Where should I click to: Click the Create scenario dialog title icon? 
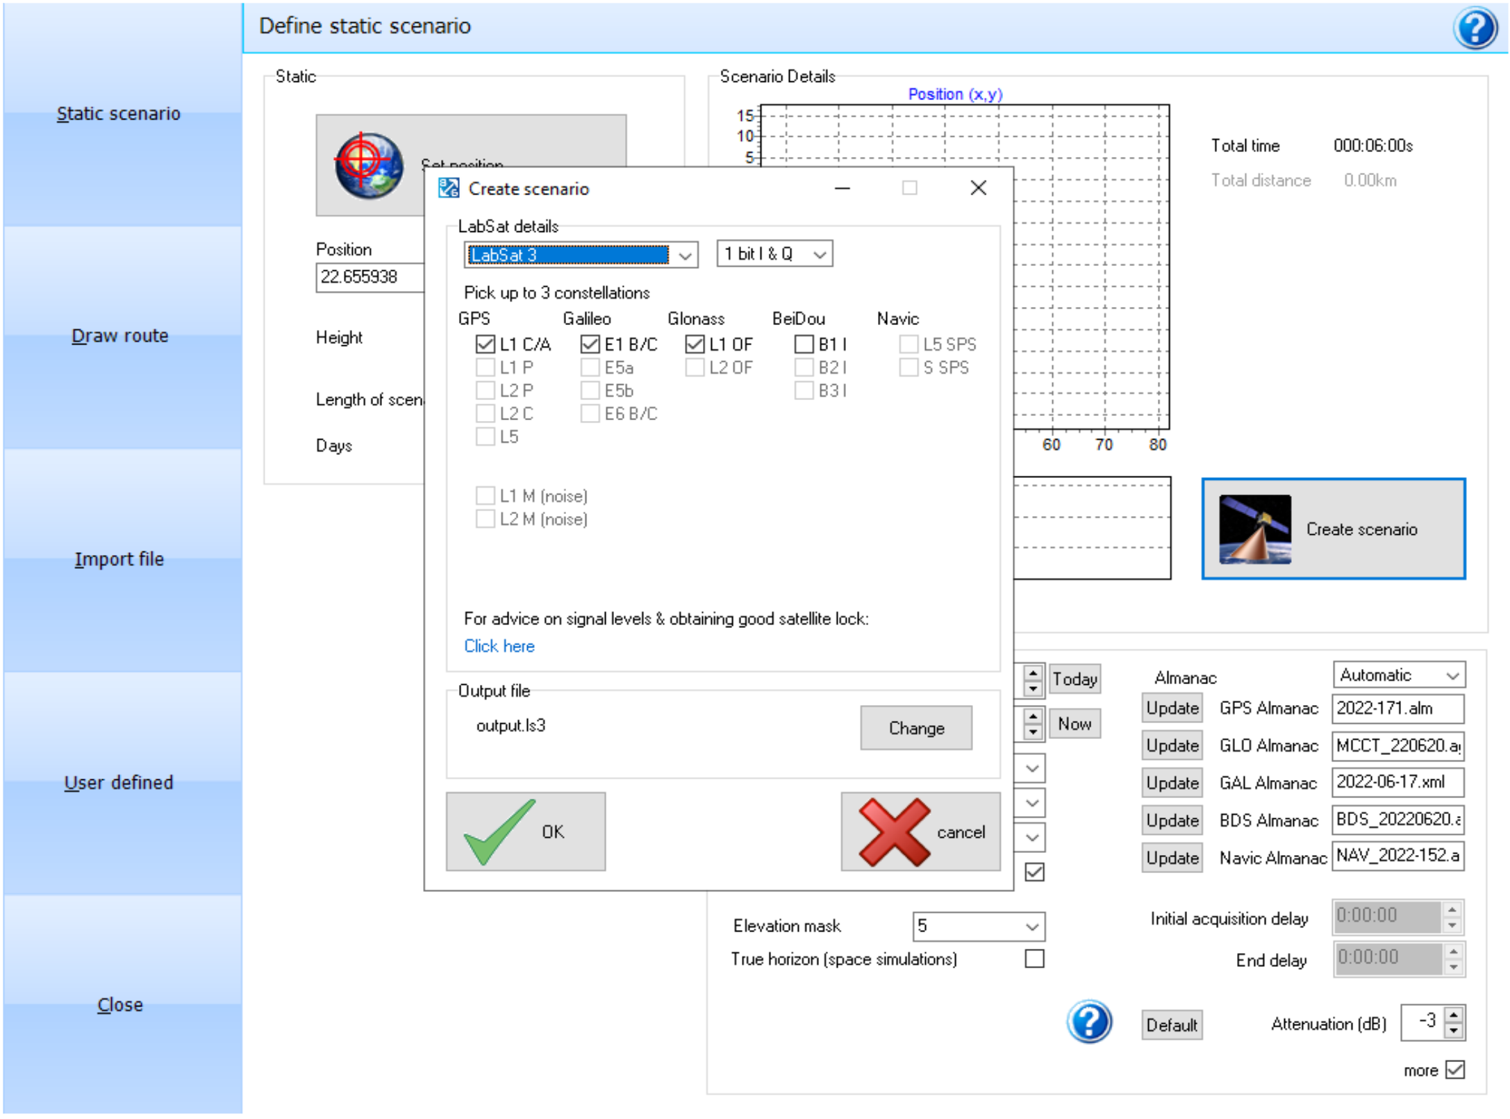(449, 188)
